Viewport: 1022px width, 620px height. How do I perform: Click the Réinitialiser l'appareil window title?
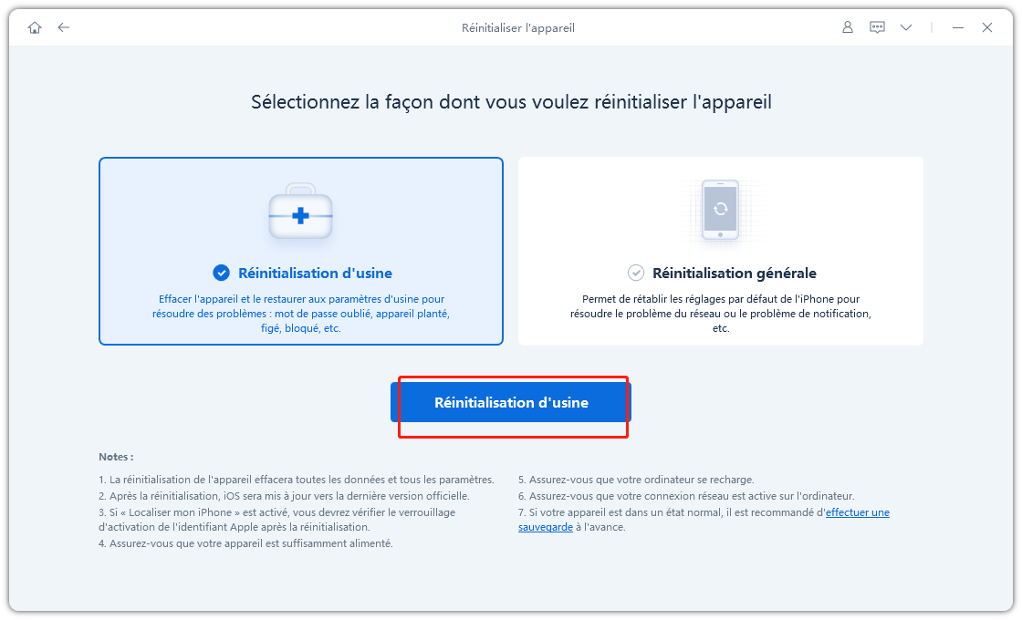[x=518, y=28]
